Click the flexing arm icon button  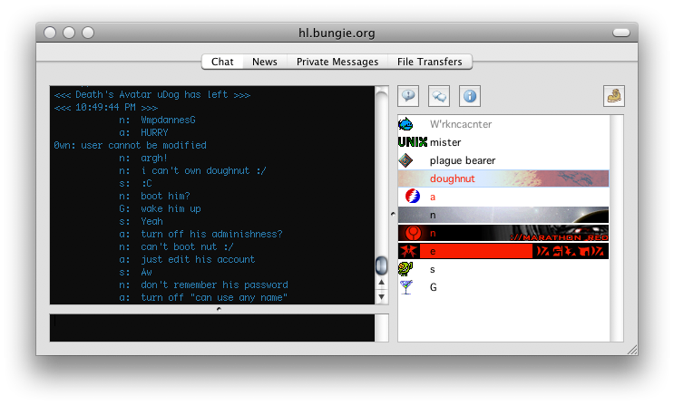[x=614, y=95]
